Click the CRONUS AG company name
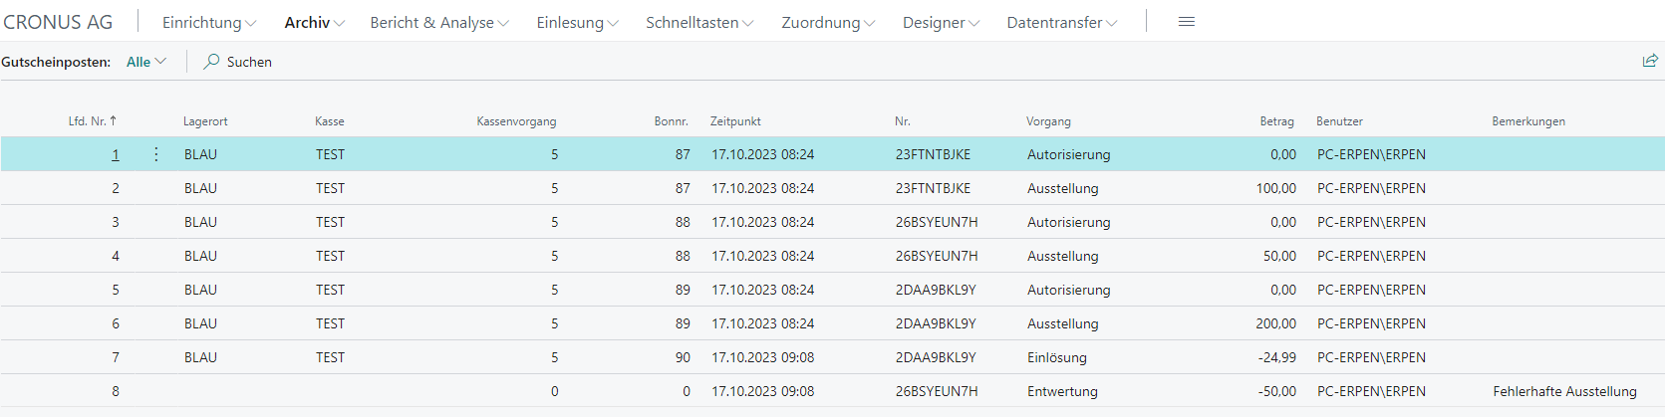 pos(58,22)
